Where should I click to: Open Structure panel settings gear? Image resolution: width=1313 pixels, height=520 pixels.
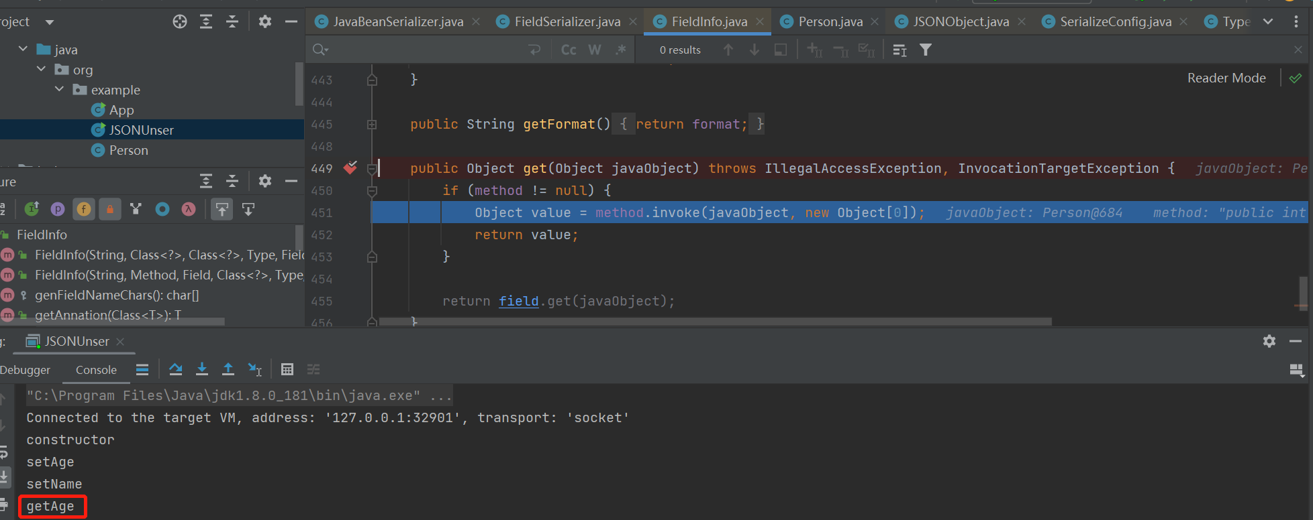265,181
